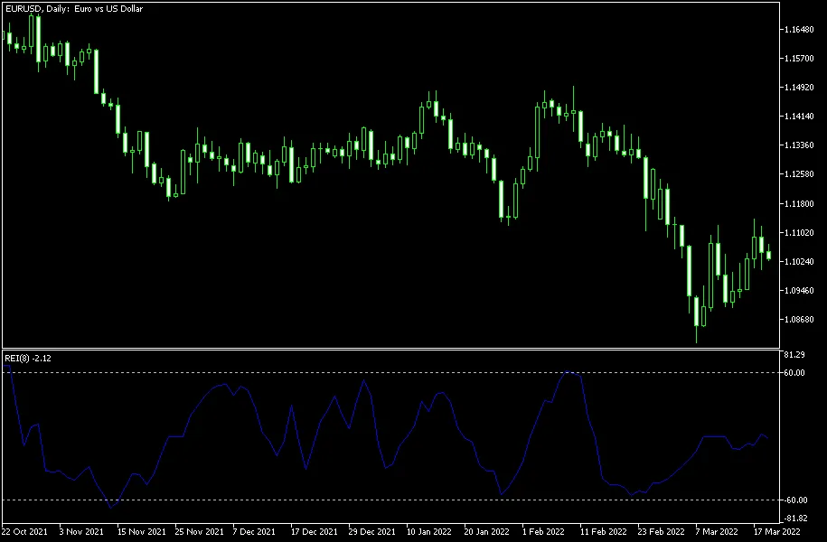
Task: Select the 1.16480 price axis label
Action: click(802, 30)
